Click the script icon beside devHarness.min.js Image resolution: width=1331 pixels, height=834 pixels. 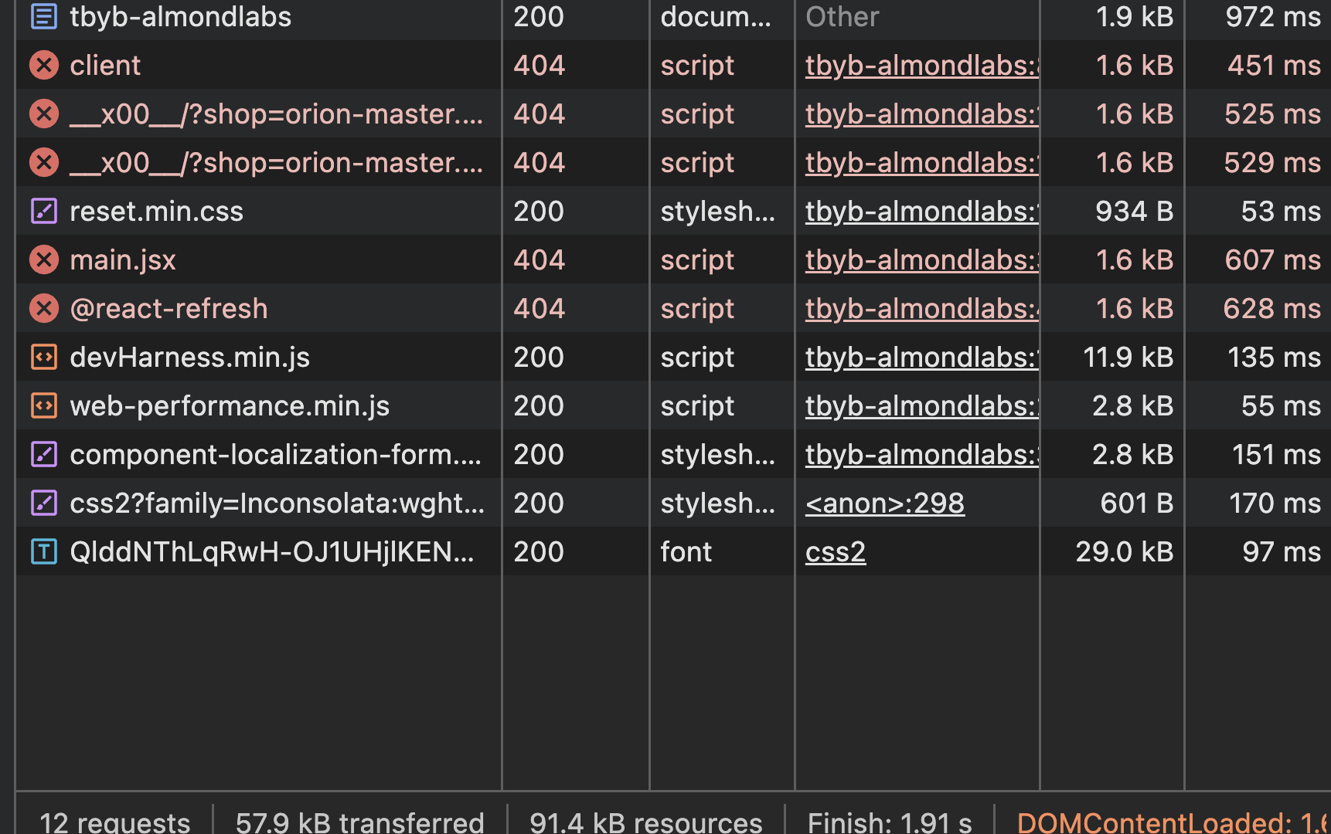(44, 357)
